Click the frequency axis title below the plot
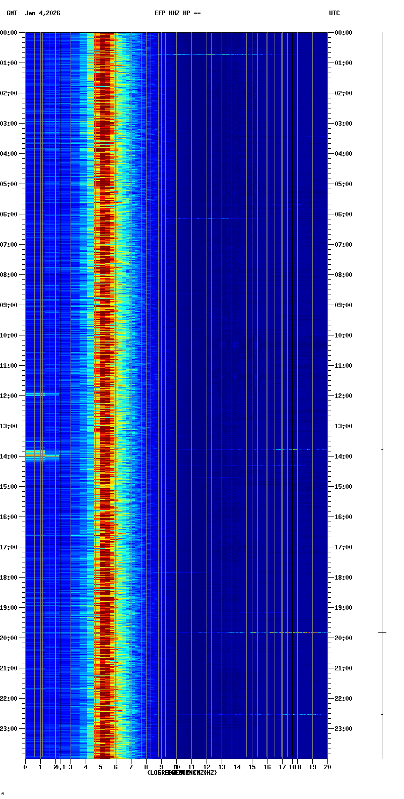 [x=182, y=773]
